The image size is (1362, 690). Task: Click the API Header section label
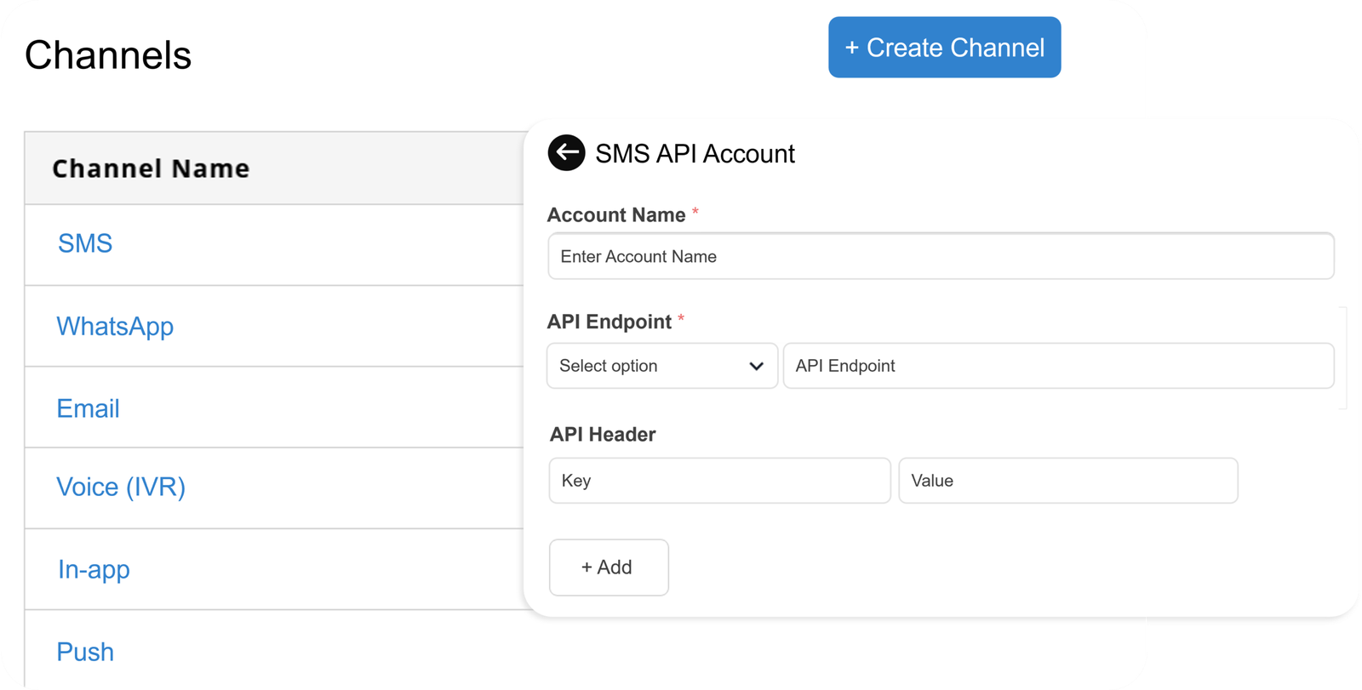[603, 435]
